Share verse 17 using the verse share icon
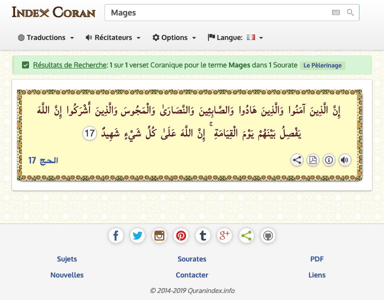Screen dimensions: 384x300 (297, 160)
